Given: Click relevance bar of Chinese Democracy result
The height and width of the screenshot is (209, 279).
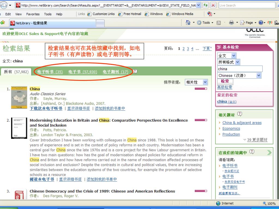Looking at the screenshot, I should (x=201, y=191).
